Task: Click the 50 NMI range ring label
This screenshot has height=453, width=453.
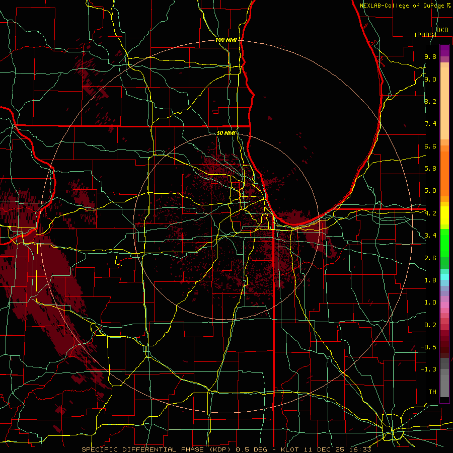Action: [226, 133]
